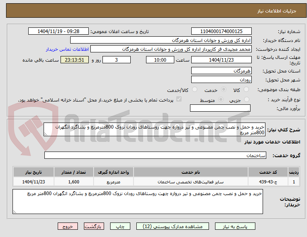Click the استان محل تحویل field هرمزگان
This screenshot has width=307, height=237.
(x=221, y=71)
